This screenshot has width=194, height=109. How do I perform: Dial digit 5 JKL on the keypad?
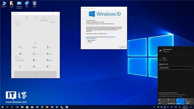[35, 54]
